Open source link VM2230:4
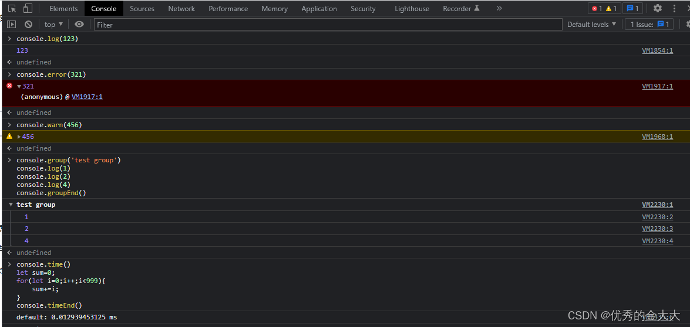Image resolution: width=690 pixels, height=327 pixels. pyautogui.click(x=658, y=241)
